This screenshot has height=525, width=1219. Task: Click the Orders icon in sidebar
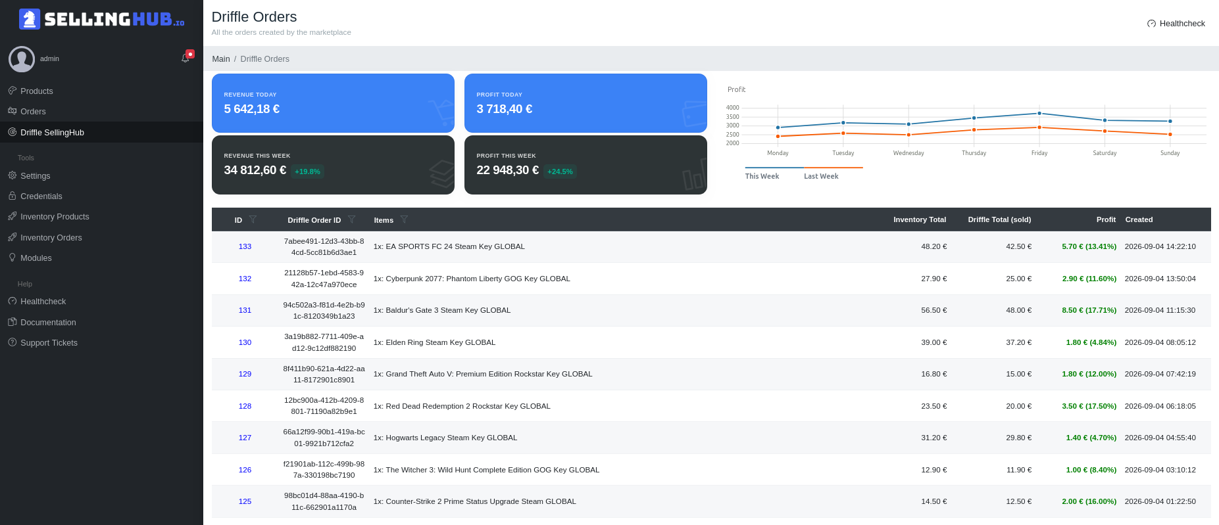[x=12, y=111]
